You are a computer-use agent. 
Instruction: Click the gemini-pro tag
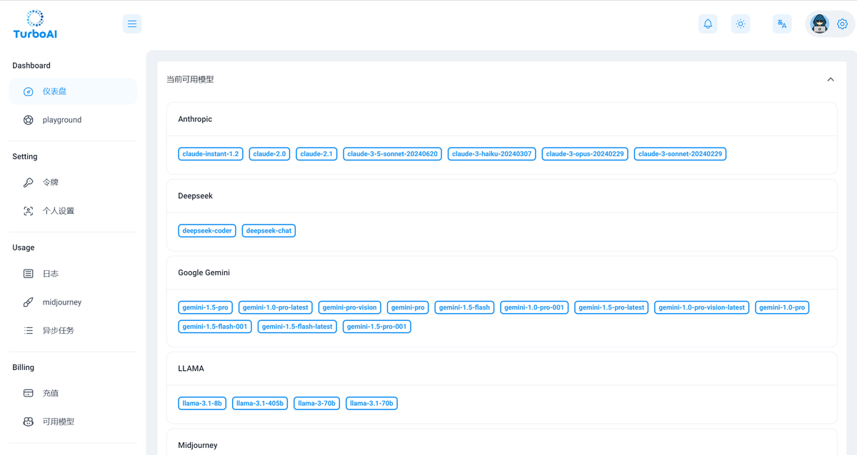click(x=409, y=308)
